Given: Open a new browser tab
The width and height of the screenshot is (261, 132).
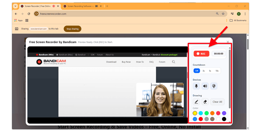Looking at the screenshot, I should [x=107, y=6].
